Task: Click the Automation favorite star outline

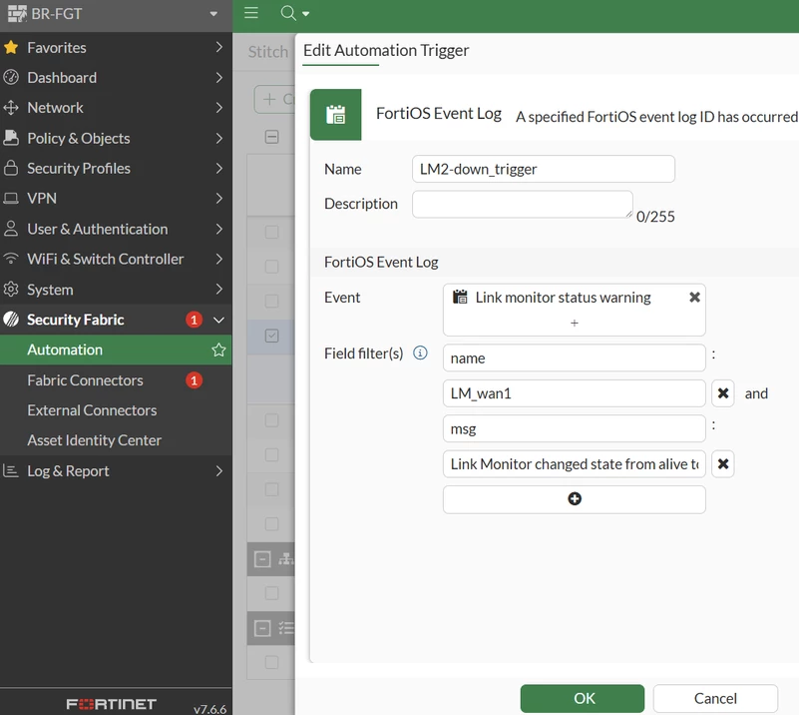Action: point(218,350)
